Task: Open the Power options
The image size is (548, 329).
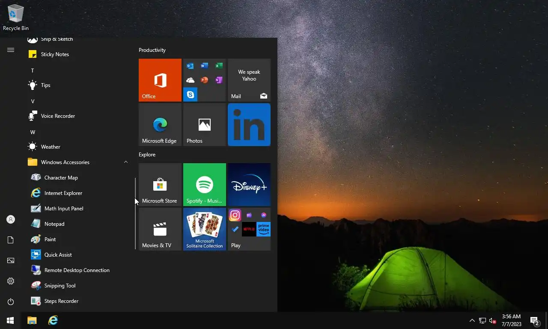Action: 11,302
